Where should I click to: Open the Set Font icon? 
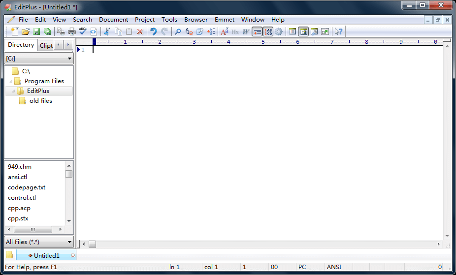[x=224, y=31]
